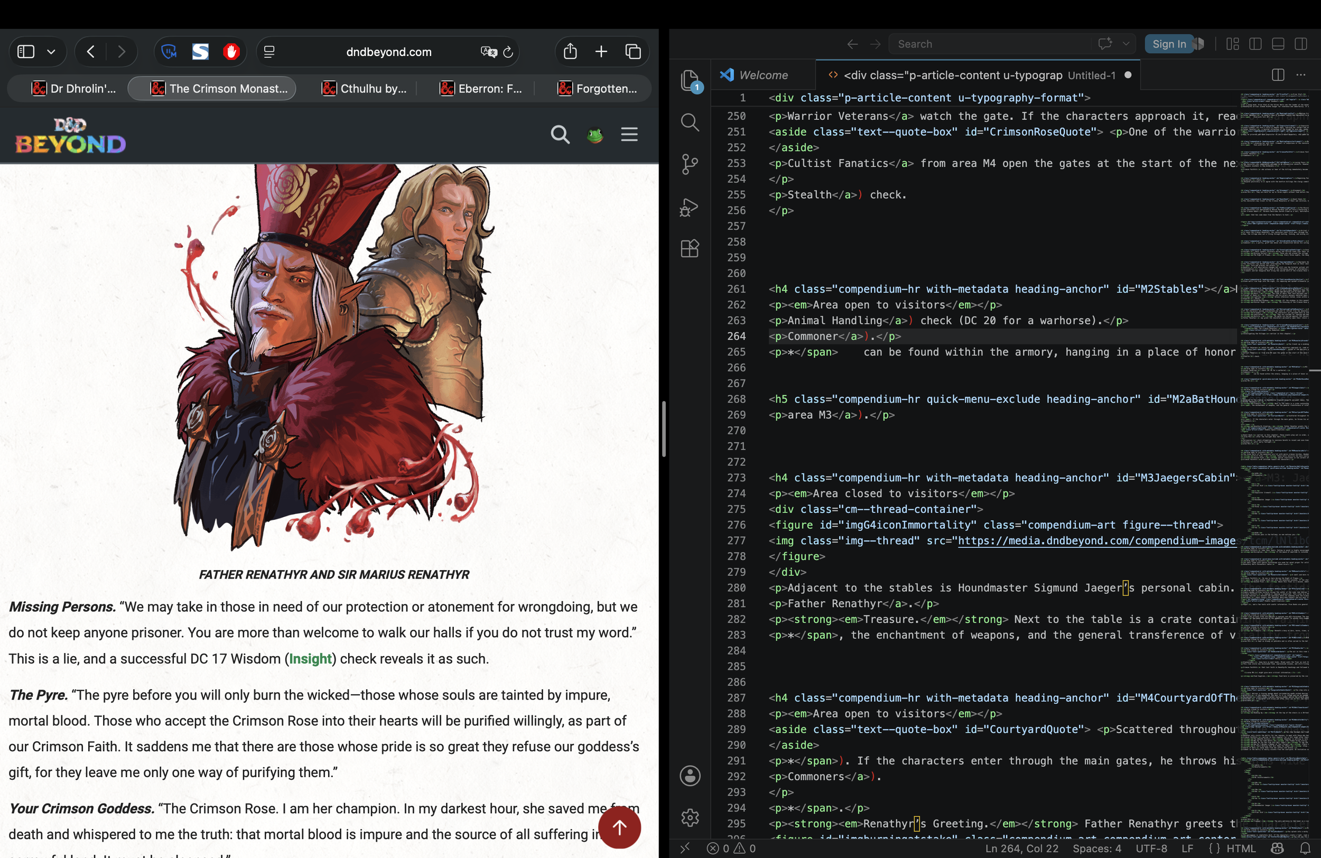Change end of line via LF
Screen dimensions: 1321x858
[x=1187, y=848]
